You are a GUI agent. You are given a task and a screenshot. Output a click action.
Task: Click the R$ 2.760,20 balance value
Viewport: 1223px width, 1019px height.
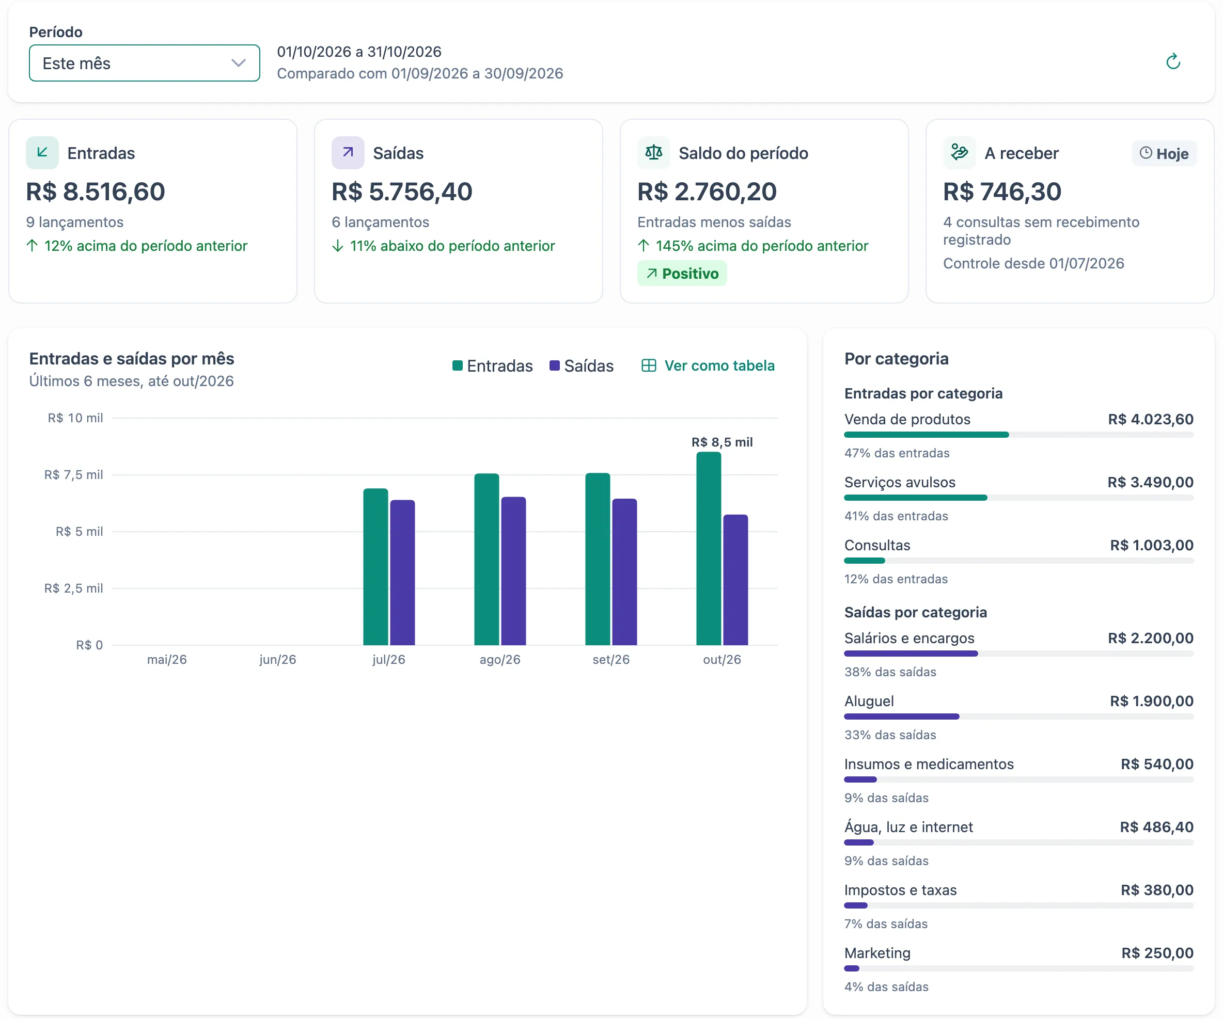point(707,192)
